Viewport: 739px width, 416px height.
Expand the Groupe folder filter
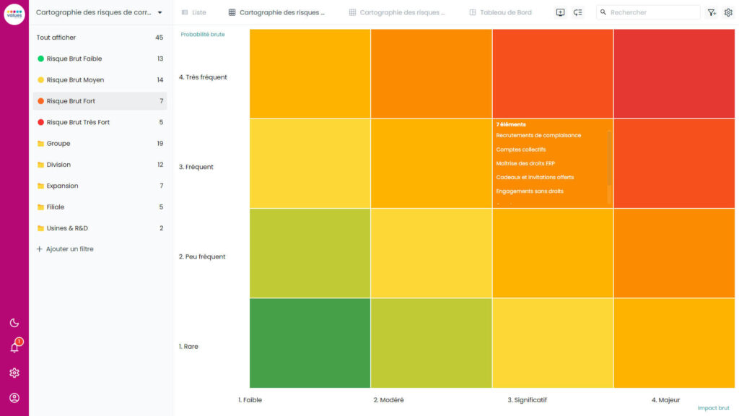[x=58, y=143]
